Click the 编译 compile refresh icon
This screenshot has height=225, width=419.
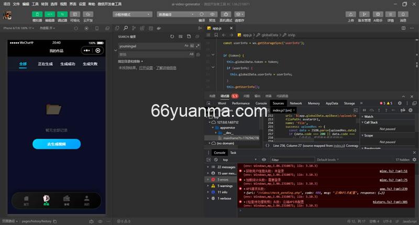(x=202, y=14)
